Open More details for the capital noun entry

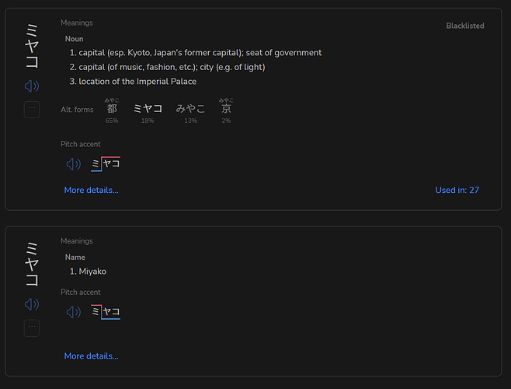click(92, 190)
